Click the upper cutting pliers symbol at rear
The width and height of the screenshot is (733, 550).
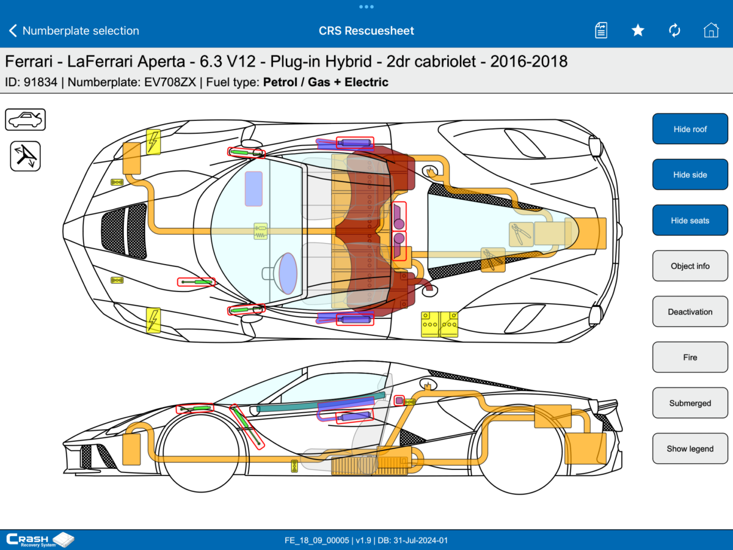click(520, 235)
